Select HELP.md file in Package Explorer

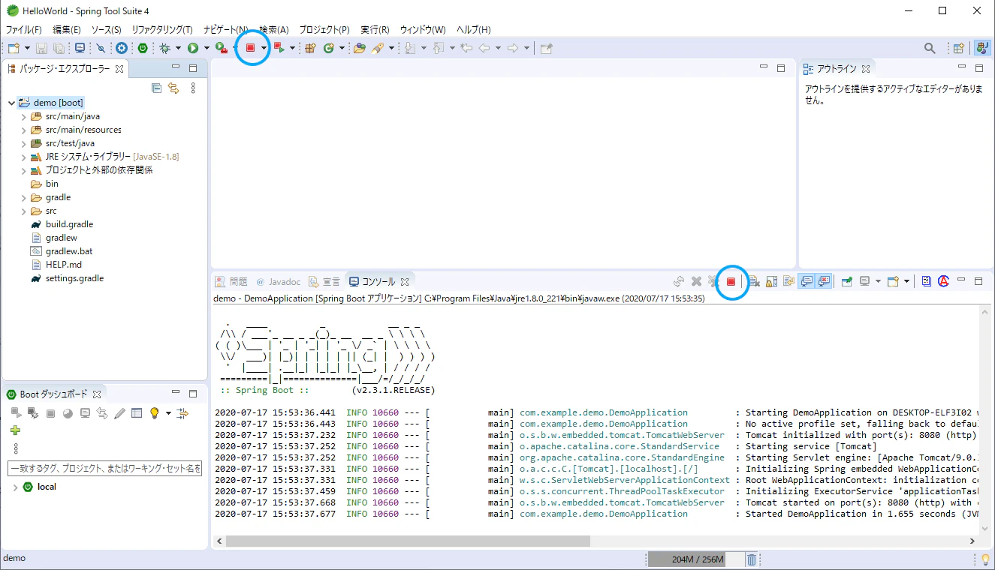point(63,265)
